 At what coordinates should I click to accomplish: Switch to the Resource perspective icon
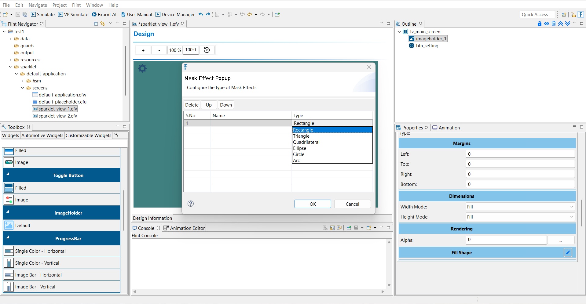[573, 15]
